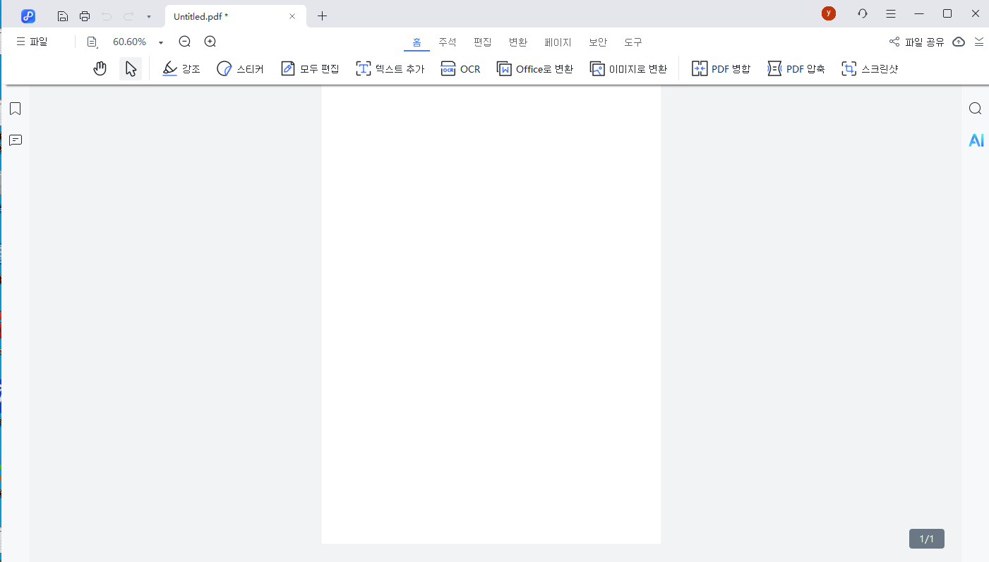This screenshot has width=989, height=562.
Task: Enable 모두 편집 edit mode
Action: pos(309,68)
